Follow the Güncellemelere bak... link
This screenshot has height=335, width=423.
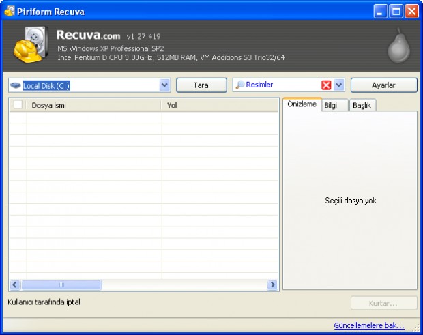[369, 325]
